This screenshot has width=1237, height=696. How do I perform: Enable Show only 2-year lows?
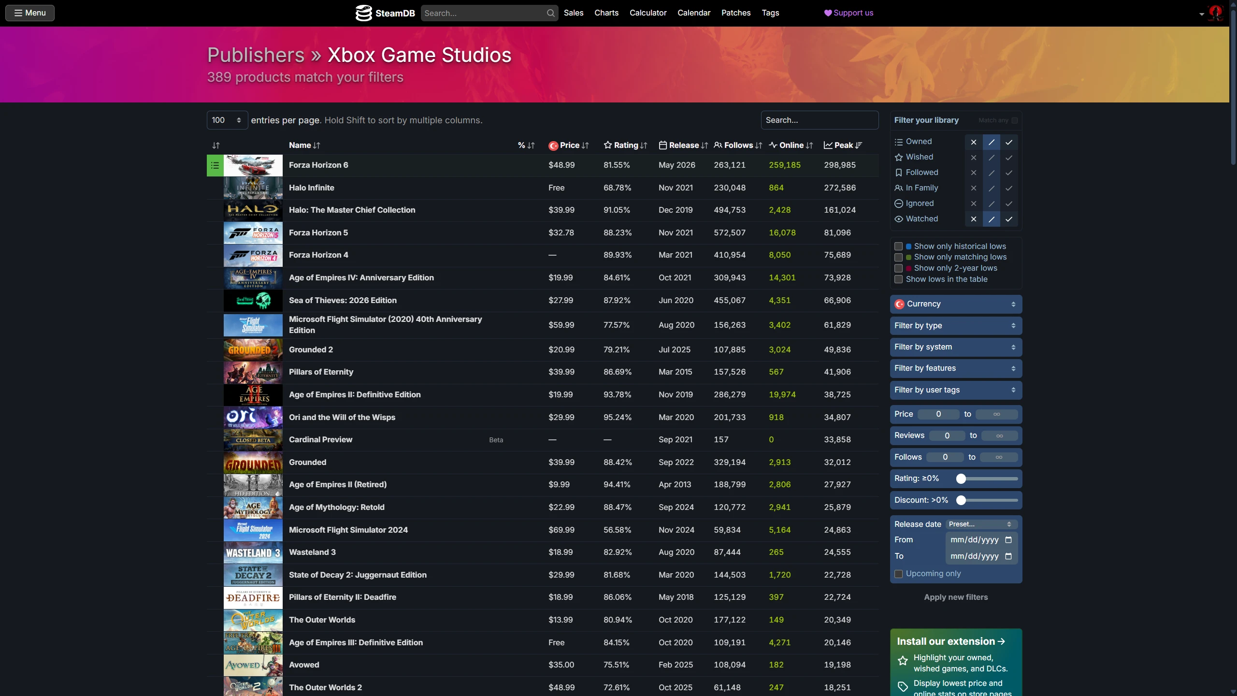pos(898,268)
